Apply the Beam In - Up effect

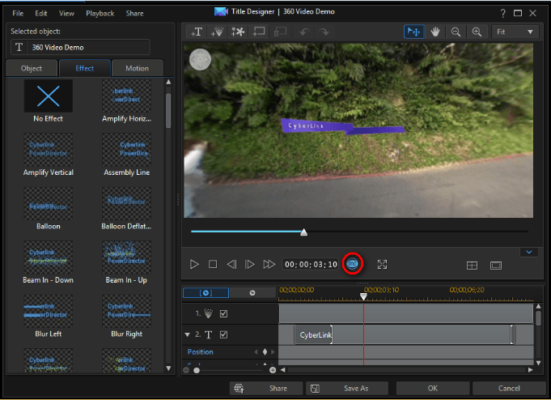click(126, 257)
